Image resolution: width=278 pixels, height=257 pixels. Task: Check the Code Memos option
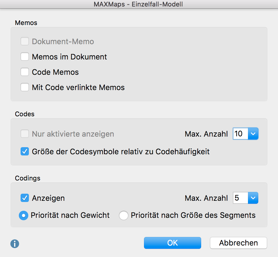25,72
